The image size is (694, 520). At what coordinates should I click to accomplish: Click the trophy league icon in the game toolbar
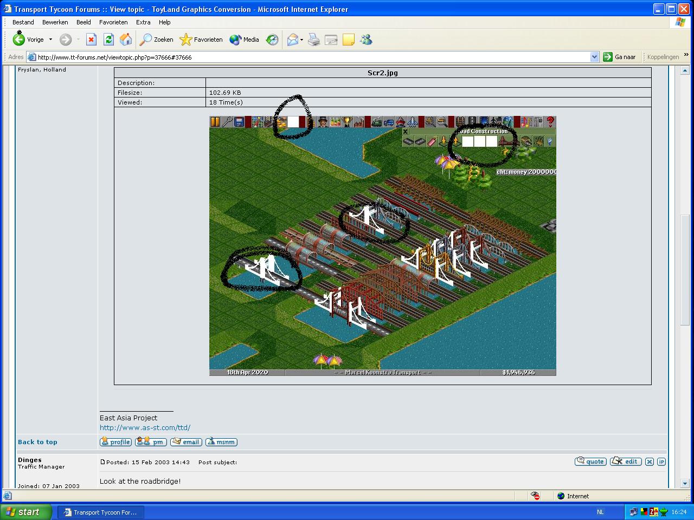click(347, 122)
